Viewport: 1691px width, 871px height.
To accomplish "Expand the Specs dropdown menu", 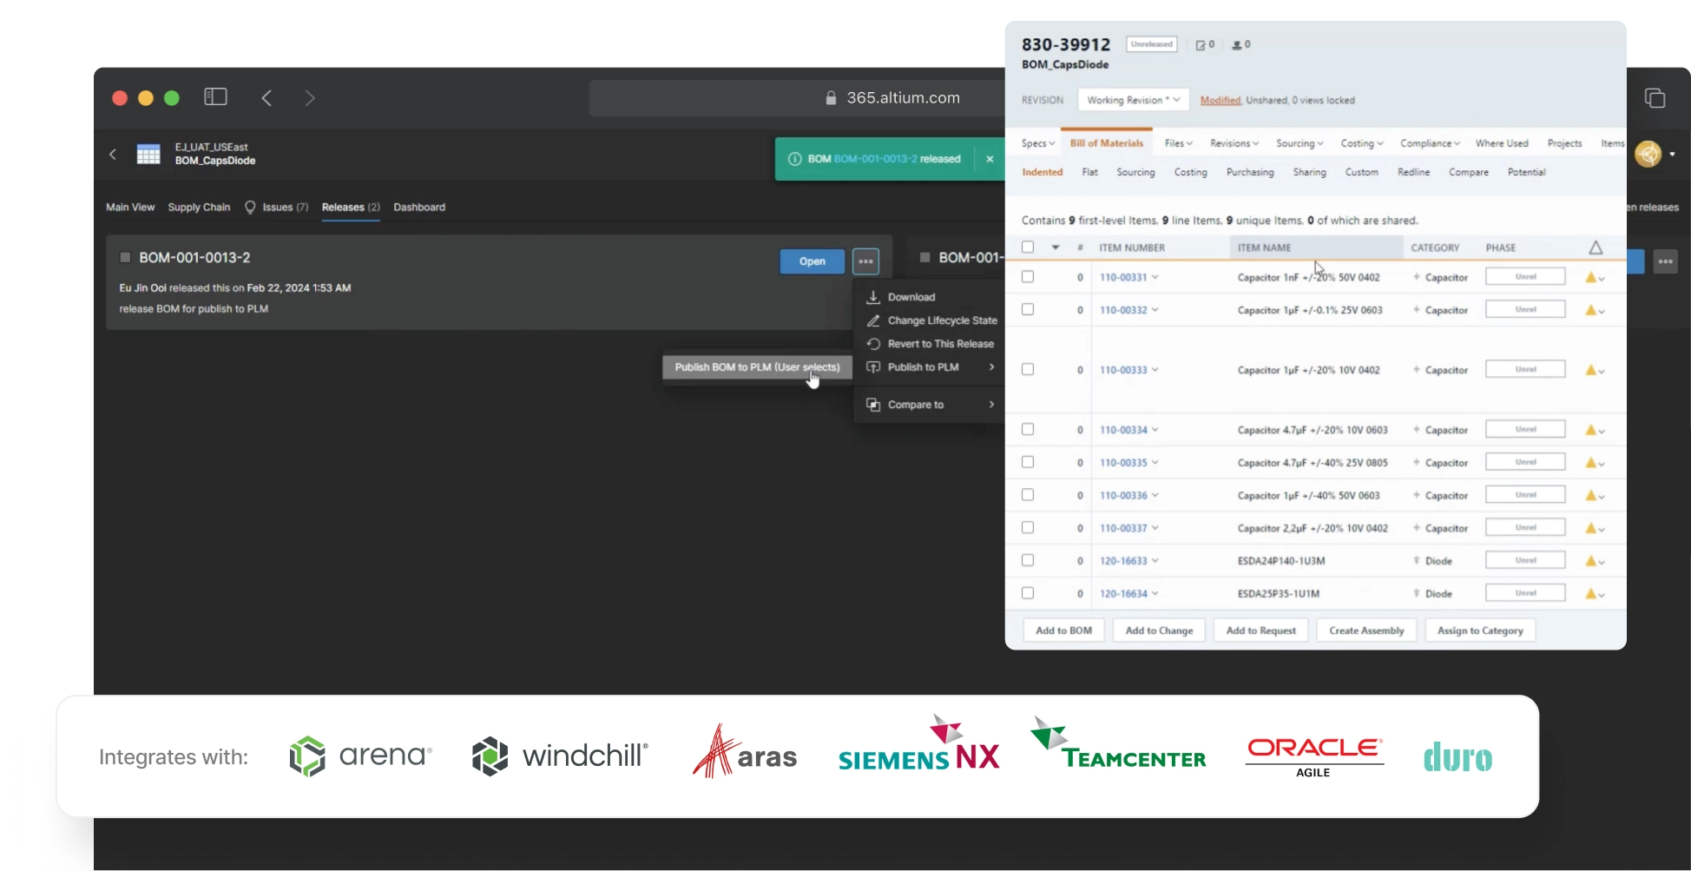I will (1037, 143).
